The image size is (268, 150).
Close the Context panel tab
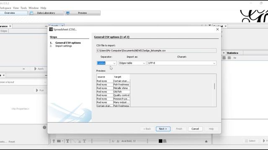pyautogui.click(x=226, y=26)
